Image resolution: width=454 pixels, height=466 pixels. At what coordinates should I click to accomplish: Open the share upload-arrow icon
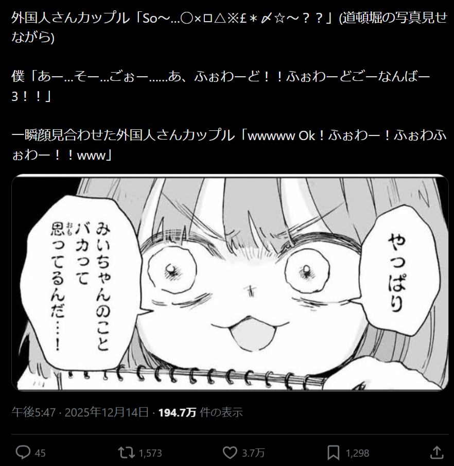click(436, 452)
